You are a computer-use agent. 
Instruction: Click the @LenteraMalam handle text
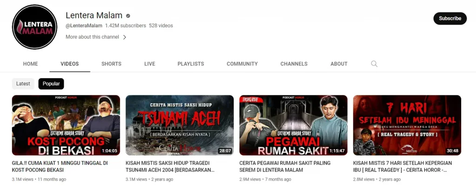pyautogui.click(x=84, y=25)
